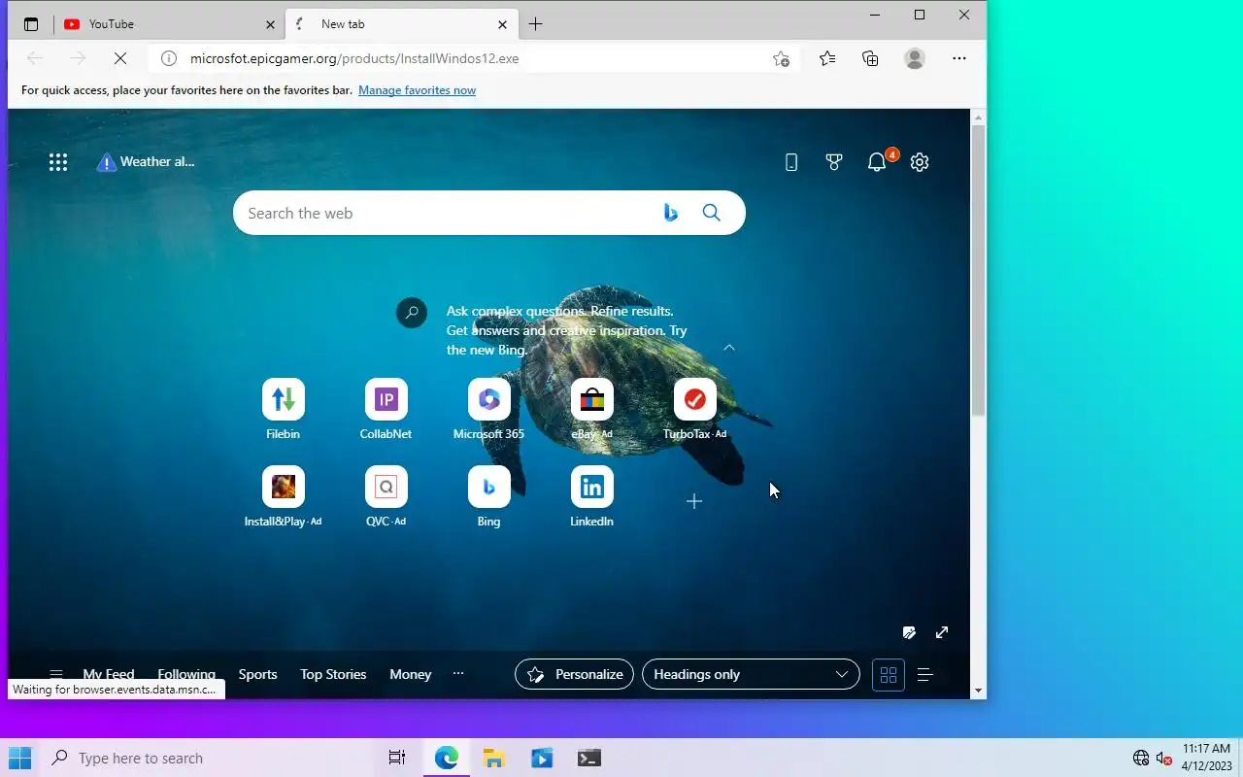
Task: Open the taskbar clock and date
Action: (1206, 758)
